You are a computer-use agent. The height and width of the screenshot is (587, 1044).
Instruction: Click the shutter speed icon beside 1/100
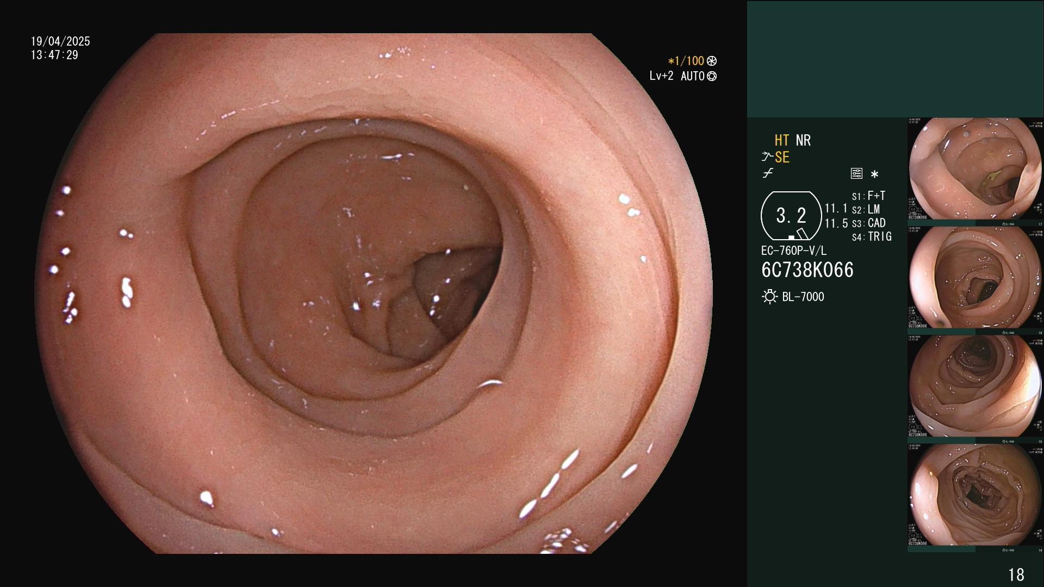(712, 61)
